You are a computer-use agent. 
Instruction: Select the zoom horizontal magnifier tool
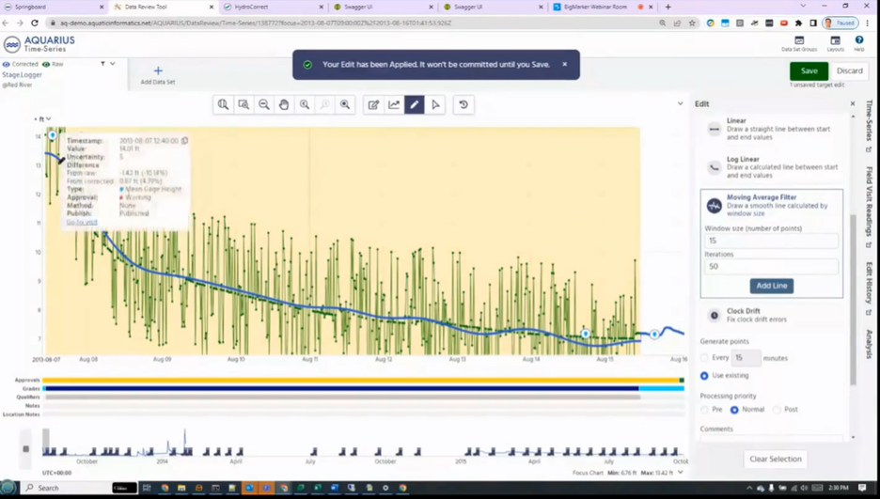224,105
